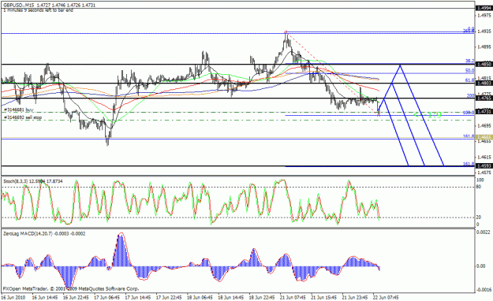
Task: Click the 61.8 Fibonacci level label
Action: [470, 80]
